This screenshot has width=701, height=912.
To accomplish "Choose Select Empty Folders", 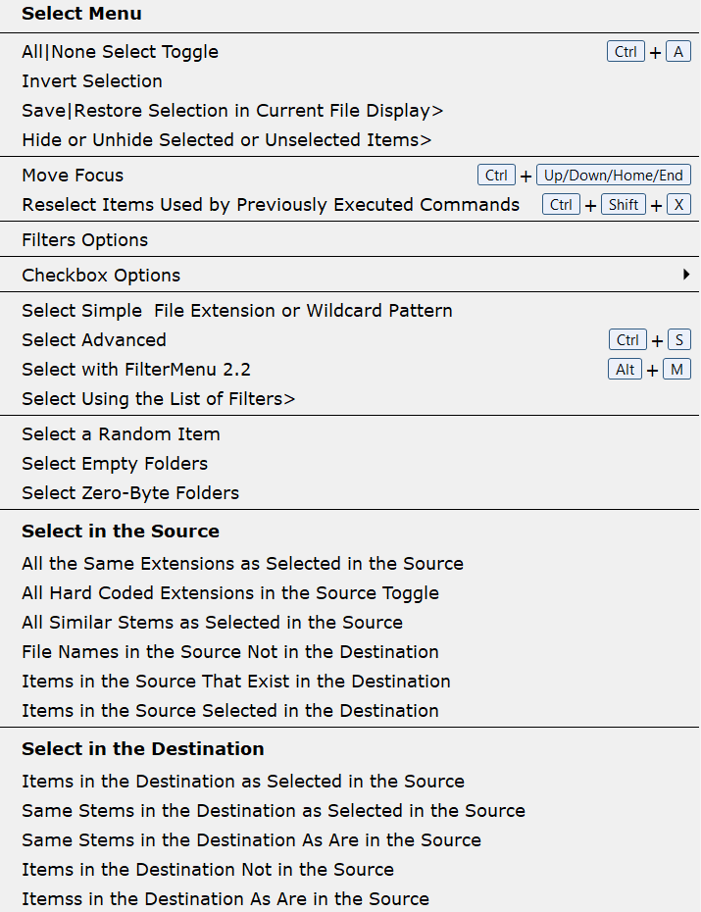I will [114, 463].
